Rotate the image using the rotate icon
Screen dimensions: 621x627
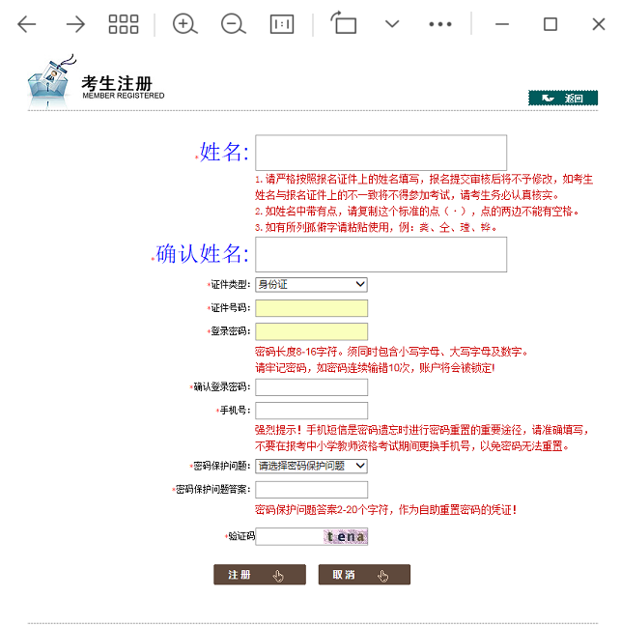[x=344, y=24]
